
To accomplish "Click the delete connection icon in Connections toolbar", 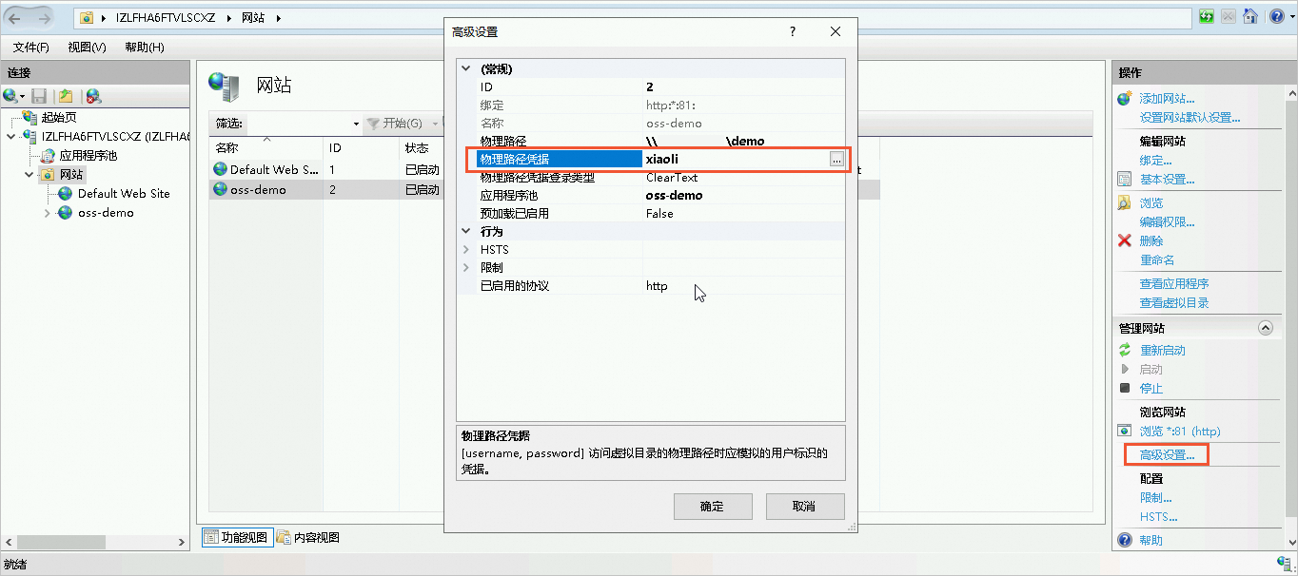I will point(91,96).
